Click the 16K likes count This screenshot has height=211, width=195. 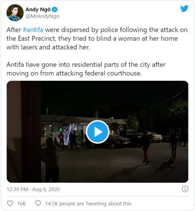point(21,204)
